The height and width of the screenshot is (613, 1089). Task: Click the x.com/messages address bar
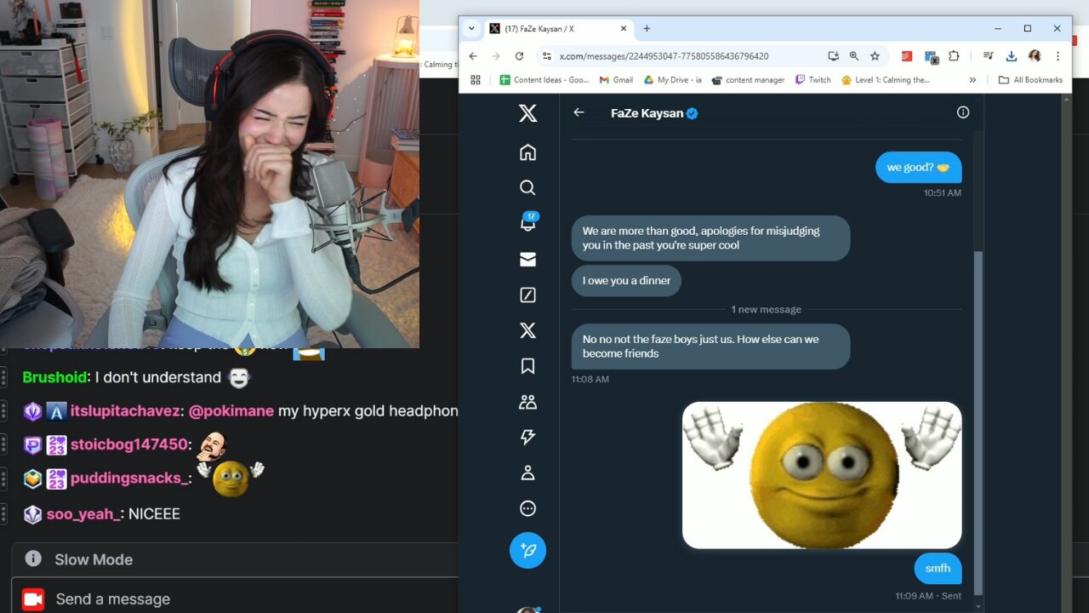(x=664, y=56)
